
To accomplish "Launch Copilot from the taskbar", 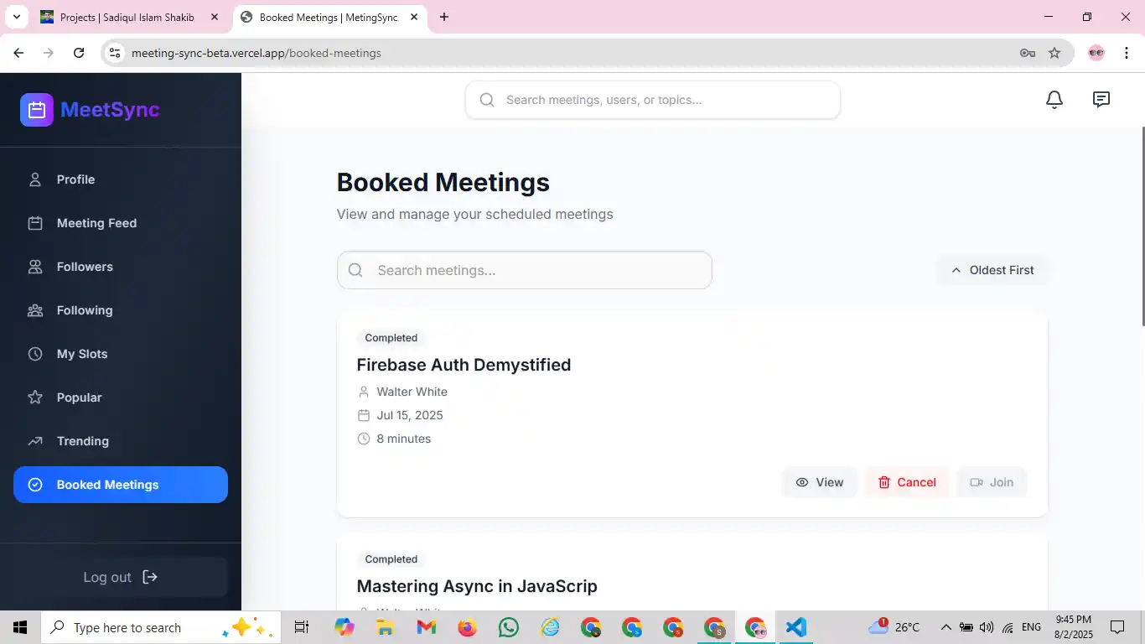I will [x=345, y=627].
